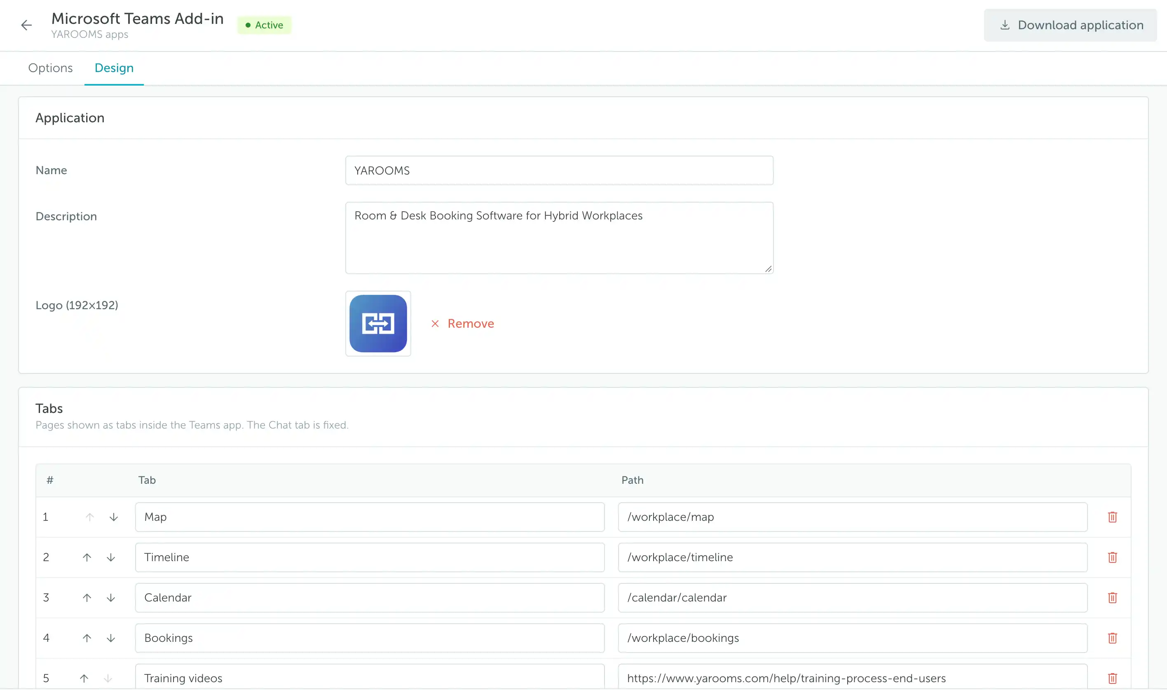The image size is (1167, 690).
Task: Click the Path column header
Action: tap(633, 480)
